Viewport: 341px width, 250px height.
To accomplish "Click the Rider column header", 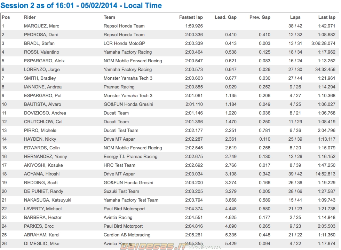I will [x=30, y=17].
